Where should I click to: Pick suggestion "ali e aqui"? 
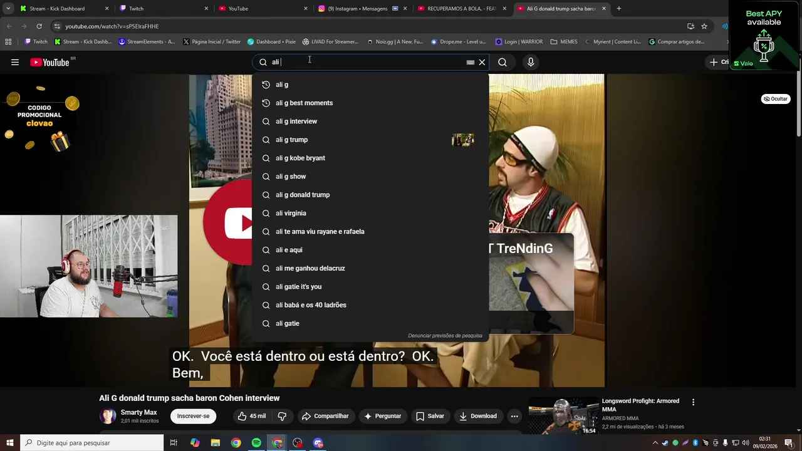tap(370, 250)
